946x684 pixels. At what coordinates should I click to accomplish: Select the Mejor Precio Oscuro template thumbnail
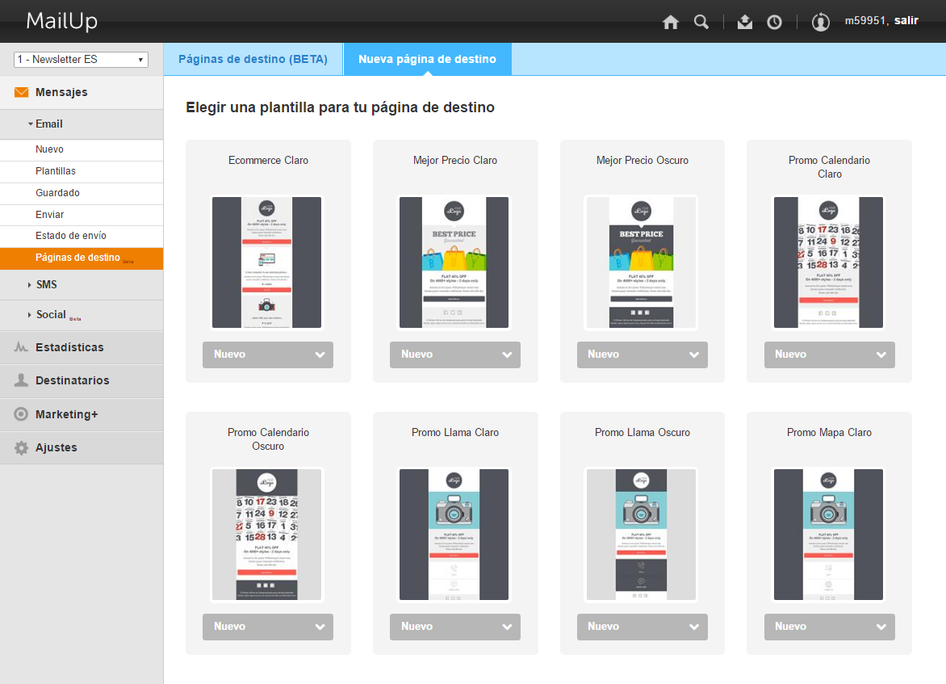click(642, 262)
